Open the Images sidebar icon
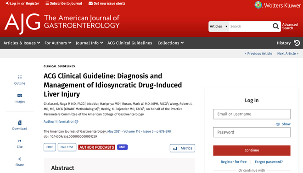Viewport: 303px width, 173px height. (20, 96)
